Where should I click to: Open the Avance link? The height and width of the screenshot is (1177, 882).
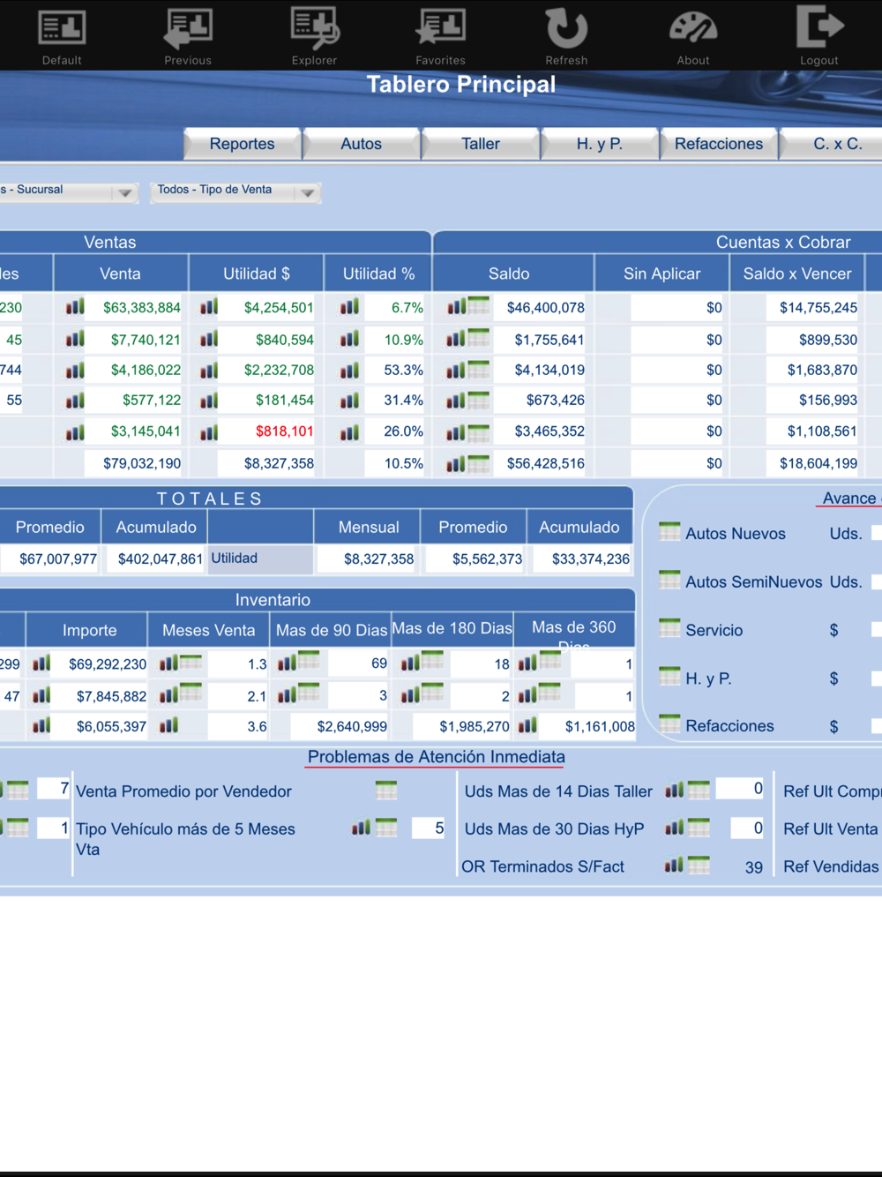pyautogui.click(x=849, y=499)
